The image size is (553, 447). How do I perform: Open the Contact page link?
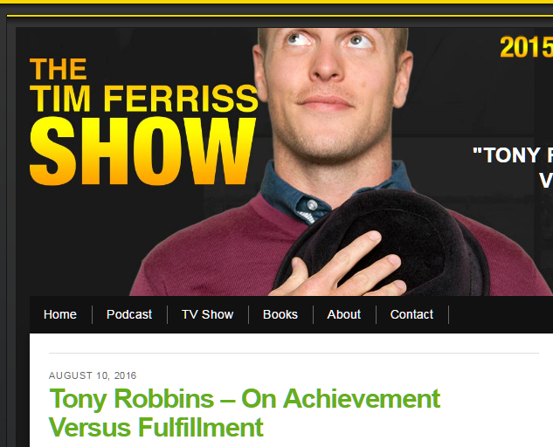411,314
